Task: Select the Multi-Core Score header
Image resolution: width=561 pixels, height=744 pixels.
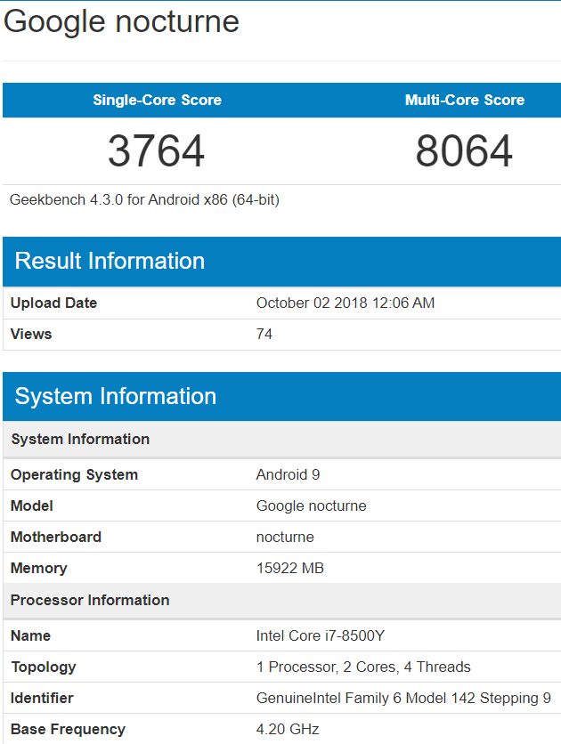Action: (x=465, y=100)
